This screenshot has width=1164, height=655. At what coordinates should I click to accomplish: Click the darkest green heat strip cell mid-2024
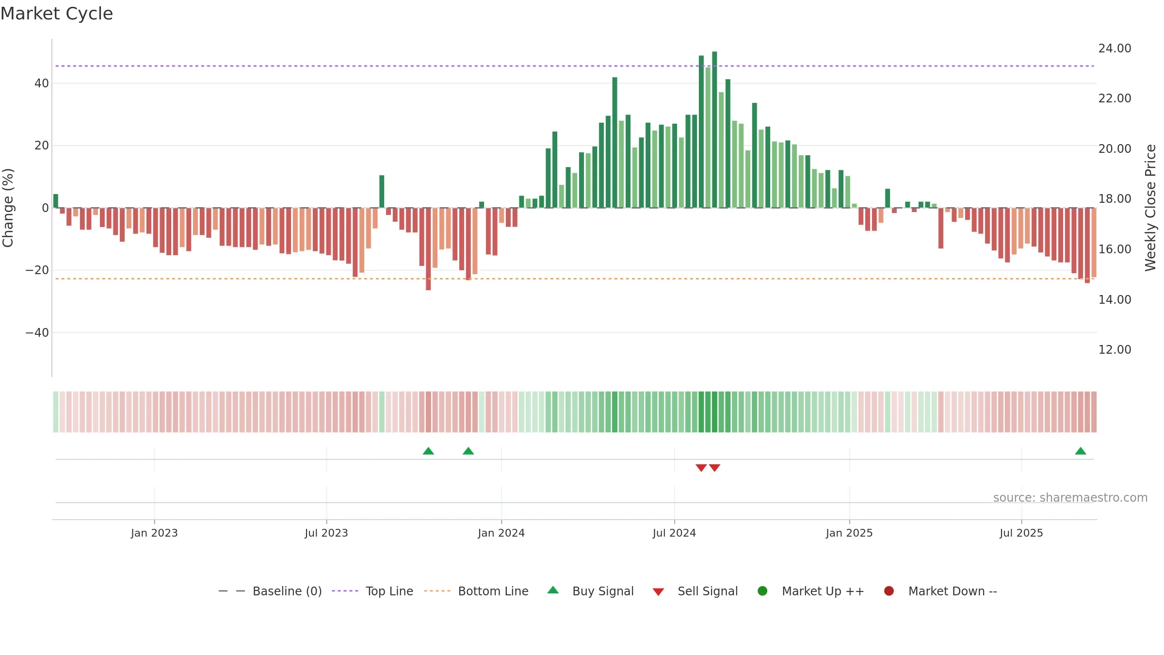(x=714, y=412)
